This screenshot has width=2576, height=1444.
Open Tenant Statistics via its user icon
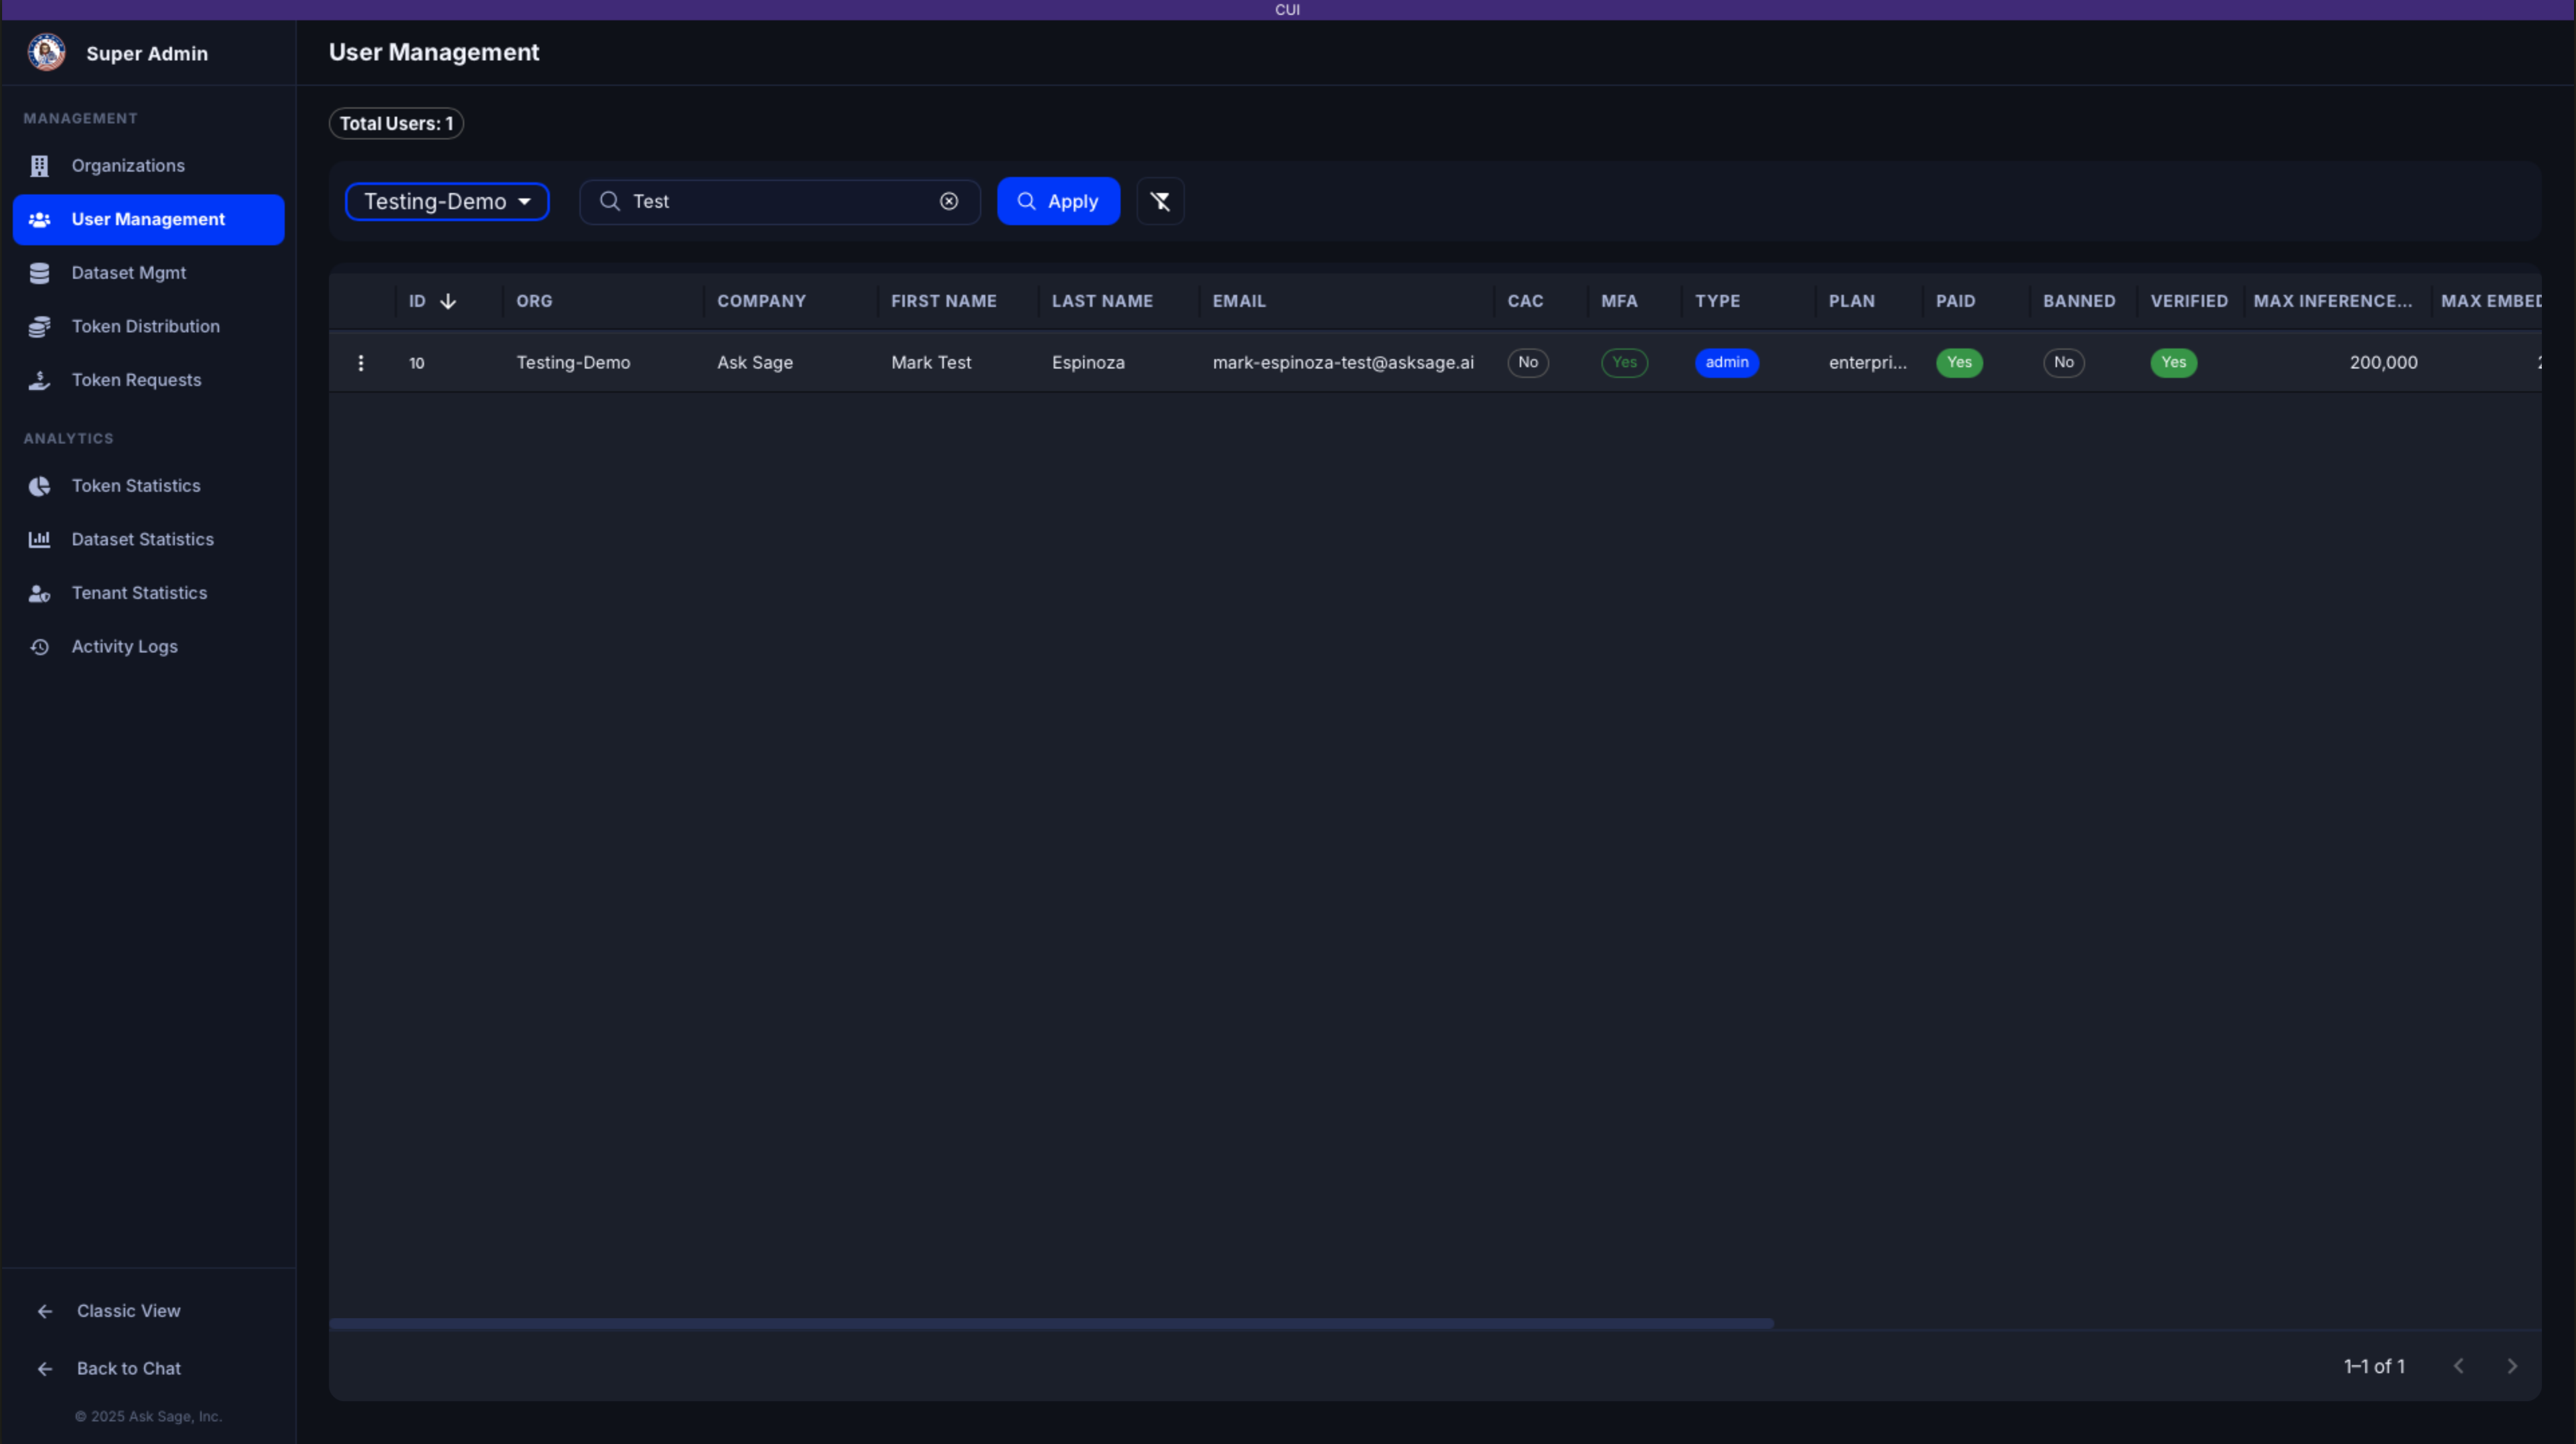pos(39,593)
